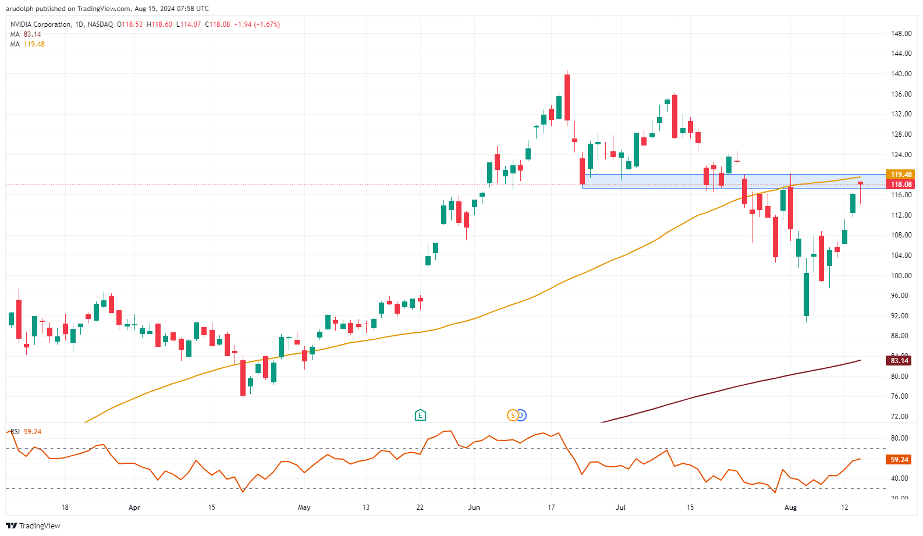Screen dimensions: 923x536
Task: Select the orange 119.48 moving average price tag
Action: pos(901,175)
